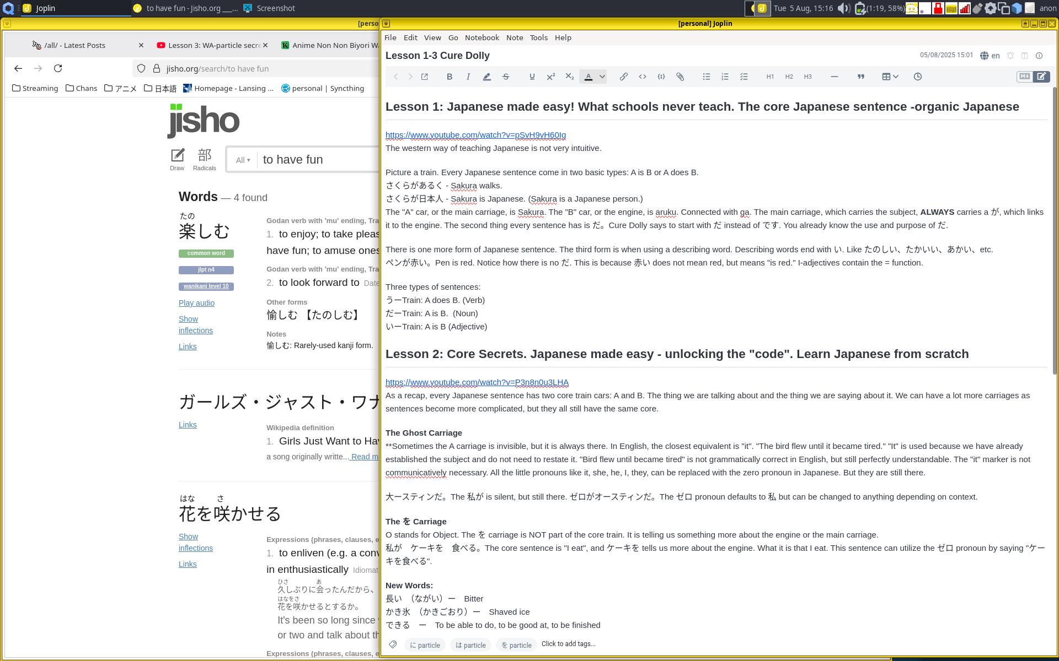Open the Lesson 1 YouTube link
This screenshot has width=1059, height=661.
475,135
